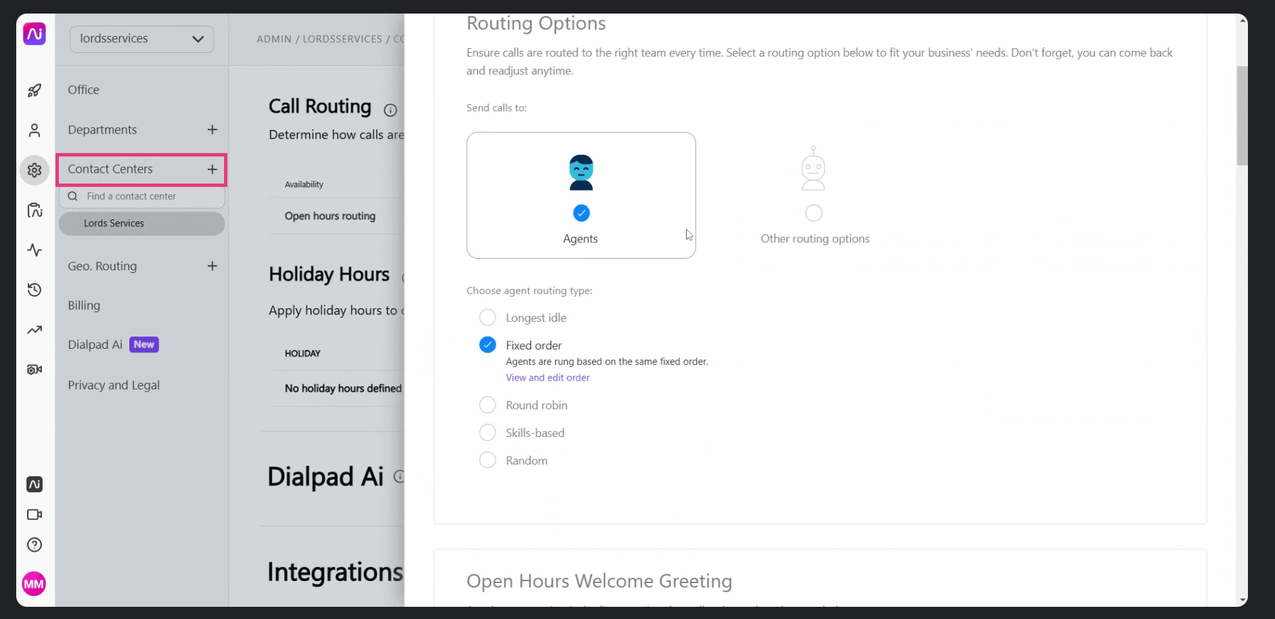Open the rocket launch icon in sidebar
The image size is (1275, 619).
[35, 90]
